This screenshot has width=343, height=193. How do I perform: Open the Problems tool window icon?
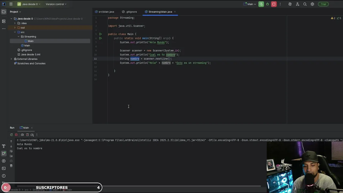pyautogui.click(x=3, y=176)
